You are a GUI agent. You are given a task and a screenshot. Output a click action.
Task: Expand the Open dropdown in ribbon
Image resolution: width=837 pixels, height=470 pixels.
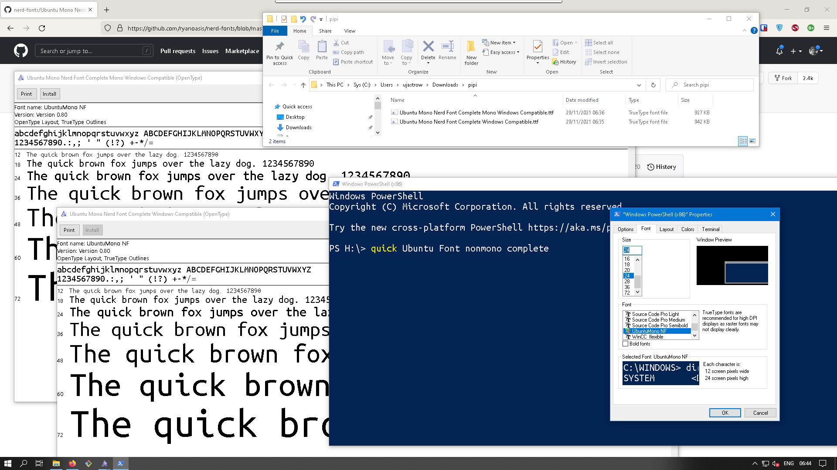[x=576, y=43]
